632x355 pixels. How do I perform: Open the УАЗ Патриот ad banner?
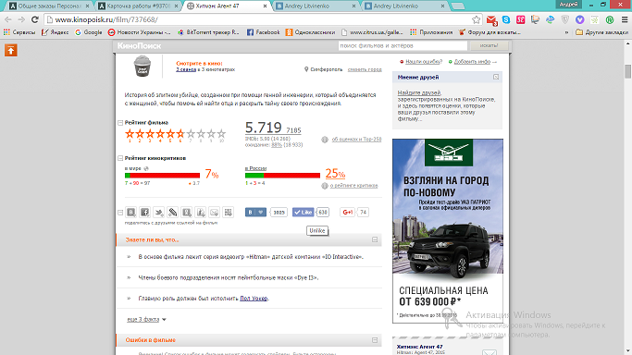[x=448, y=231]
